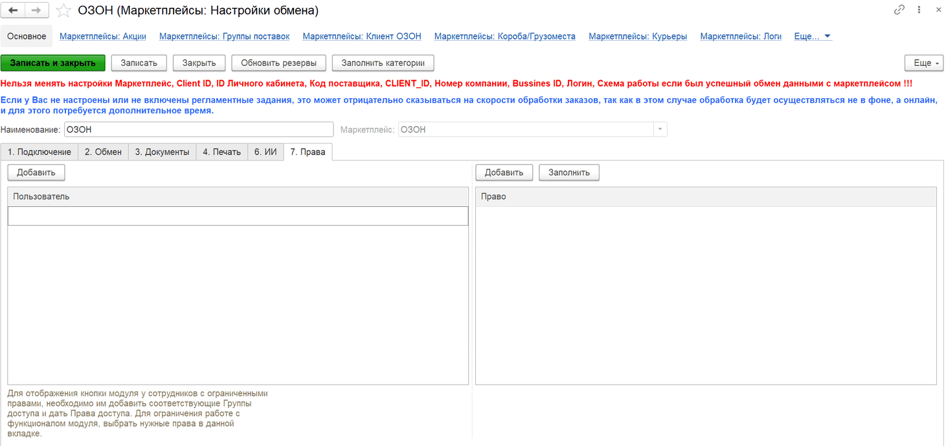Select the empty row under Пользователь
Screen dimensions: 946x446
point(238,216)
